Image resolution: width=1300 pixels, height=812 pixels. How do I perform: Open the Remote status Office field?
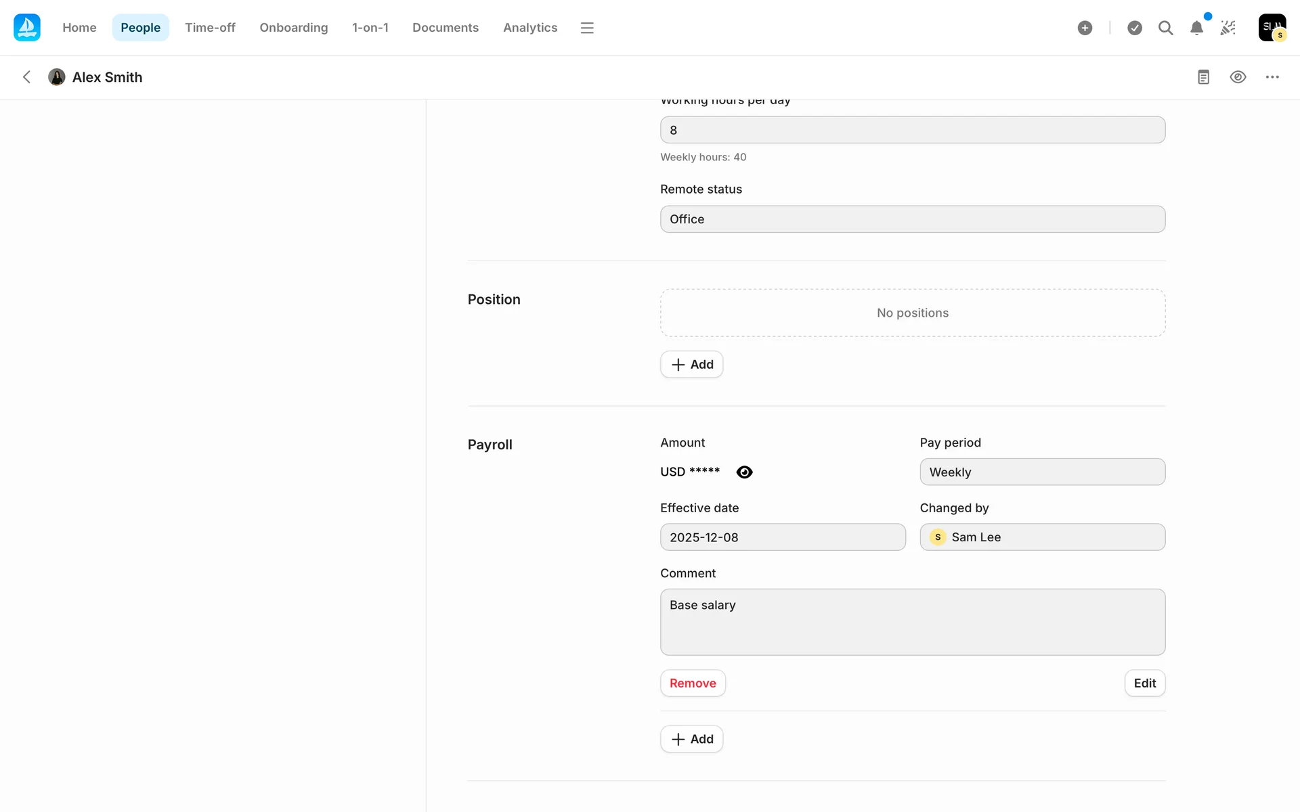(x=912, y=219)
